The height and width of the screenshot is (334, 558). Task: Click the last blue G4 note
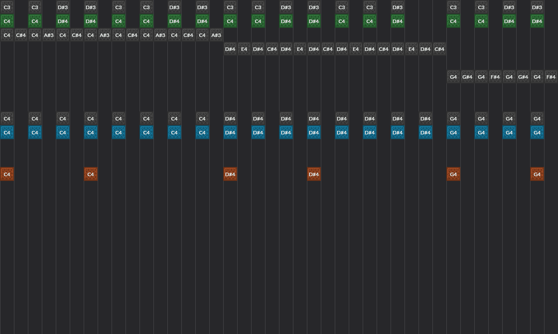click(x=537, y=132)
